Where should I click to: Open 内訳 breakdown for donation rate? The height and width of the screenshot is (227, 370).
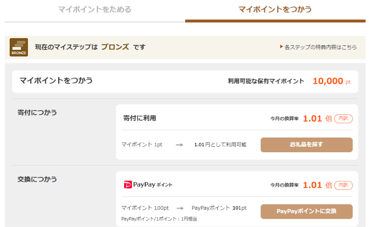point(343,119)
